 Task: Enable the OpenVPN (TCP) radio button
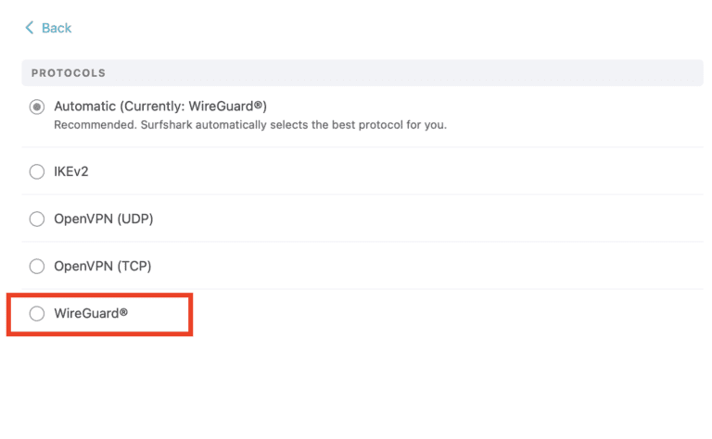[x=37, y=266]
